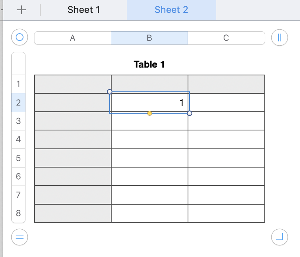The height and width of the screenshot is (257, 300).
Task: Click the top-left selection handle of cell B2
Action: coord(110,92)
